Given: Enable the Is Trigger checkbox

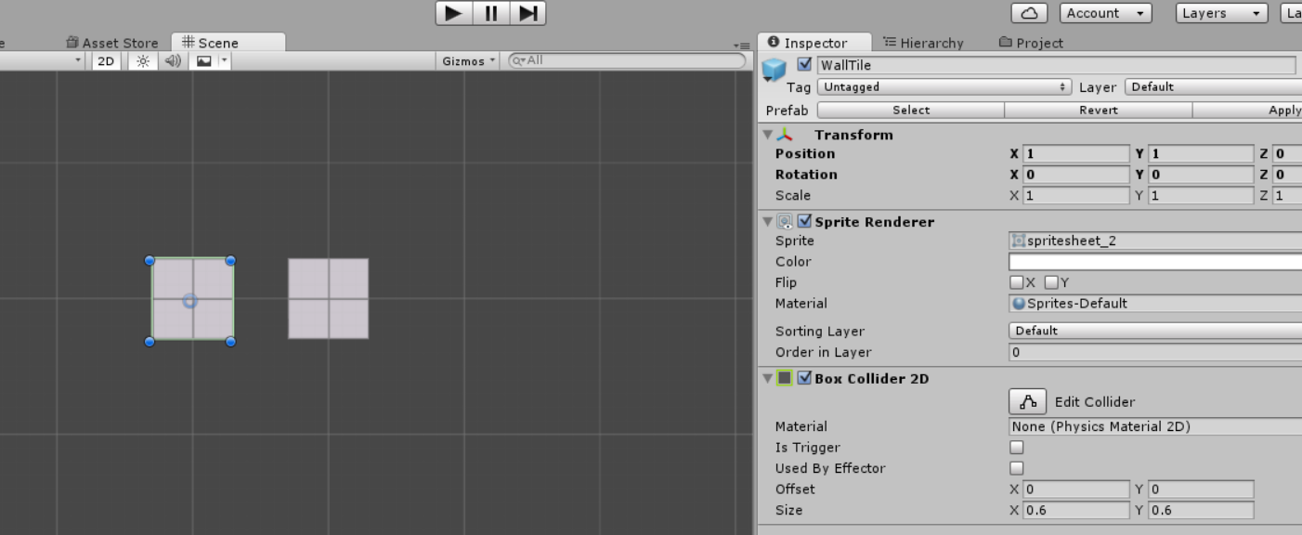Looking at the screenshot, I should click(x=1016, y=447).
